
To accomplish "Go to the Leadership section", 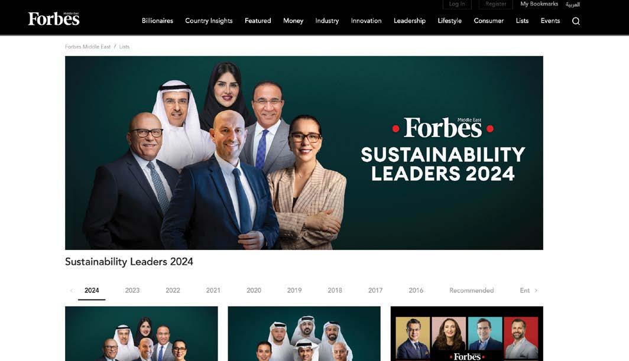I will 409,21.
